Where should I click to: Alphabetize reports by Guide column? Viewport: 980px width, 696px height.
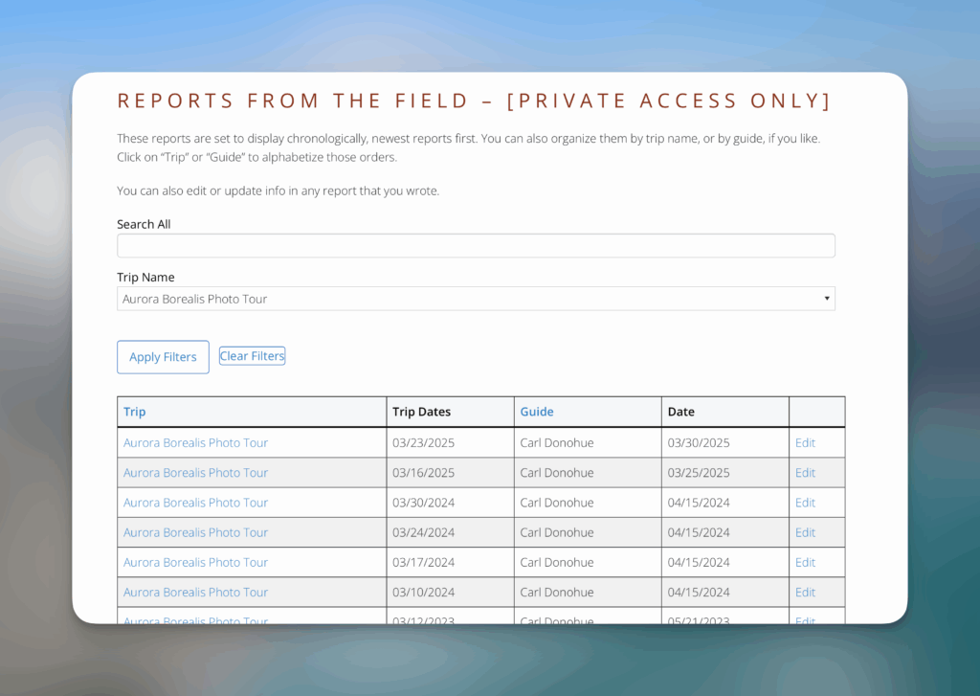pyautogui.click(x=537, y=411)
